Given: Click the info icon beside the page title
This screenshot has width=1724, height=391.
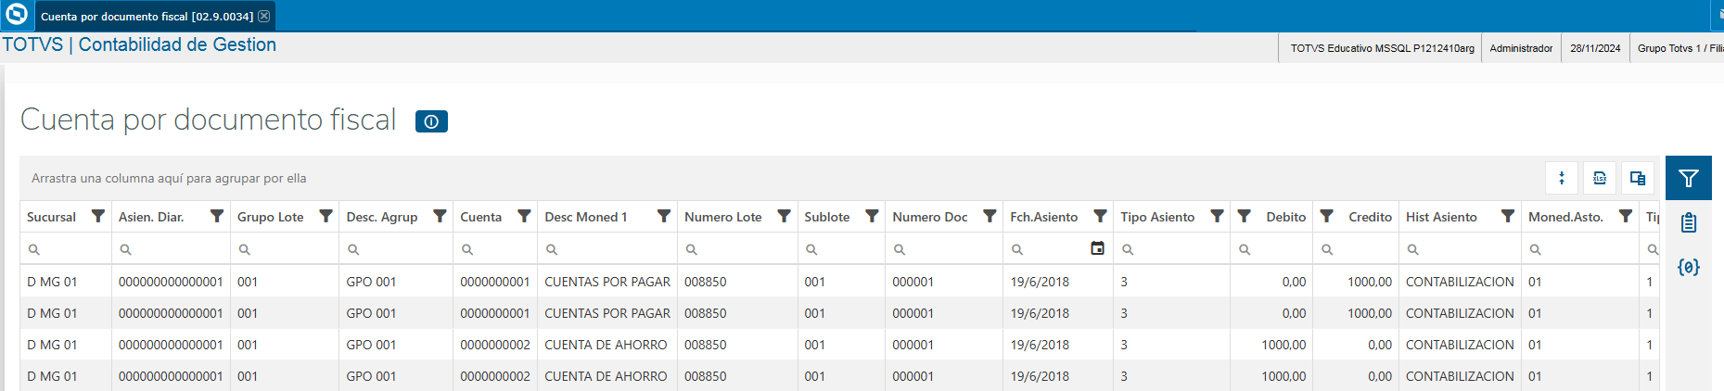Looking at the screenshot, I should [x=431, y=121].
